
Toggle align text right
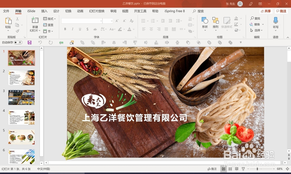pyautogui.click(x=159, y=29)
